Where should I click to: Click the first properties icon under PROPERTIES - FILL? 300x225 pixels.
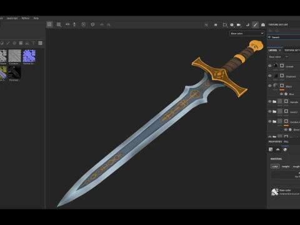coord(271,149)
